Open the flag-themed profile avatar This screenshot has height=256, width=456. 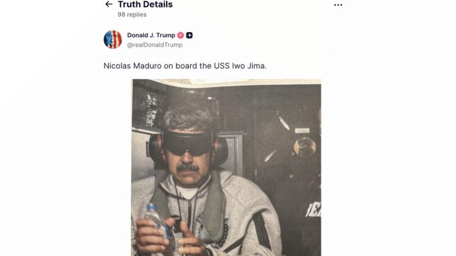coord(112,40)
